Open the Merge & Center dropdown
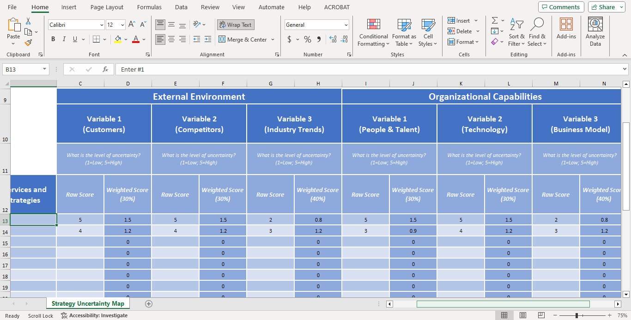 (x=272, y=40)
